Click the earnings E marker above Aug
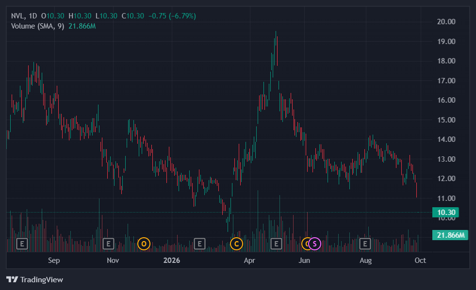476x290 pixels. click(365, 244)
